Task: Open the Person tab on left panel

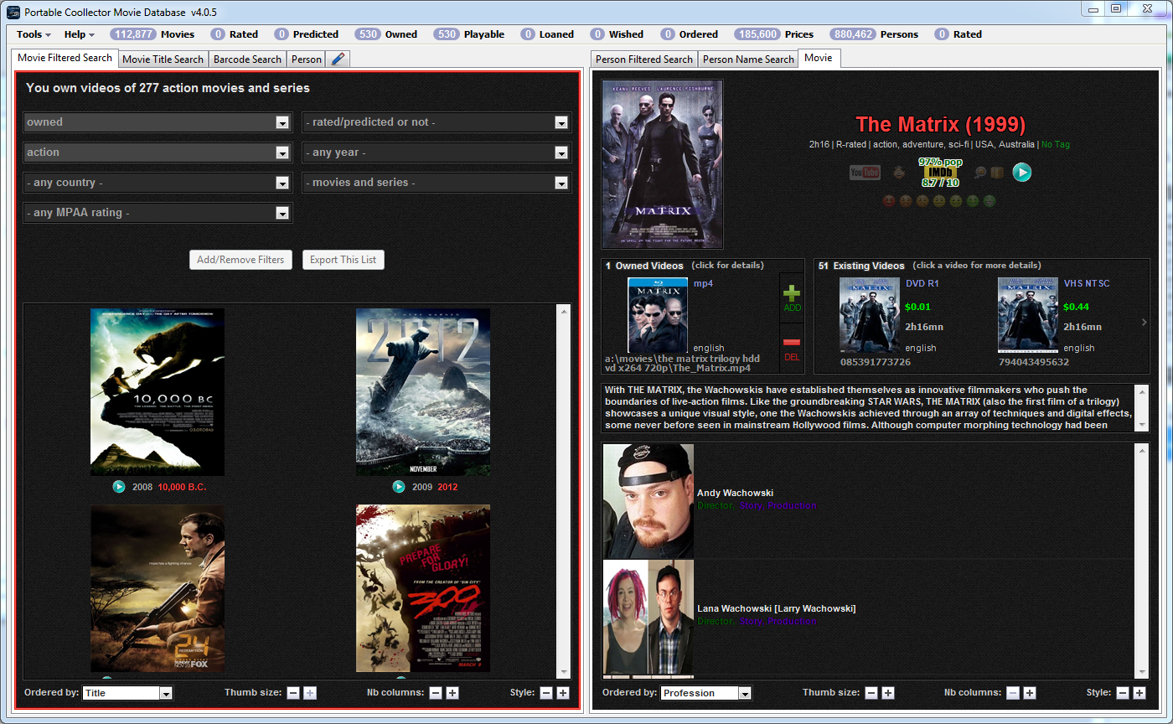Action: (x=307, y=59)
